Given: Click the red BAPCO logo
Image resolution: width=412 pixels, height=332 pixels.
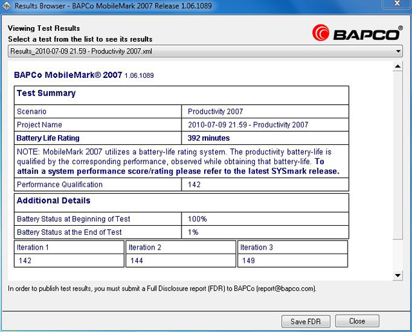Looking at the screenshot, I should [357, 32].
